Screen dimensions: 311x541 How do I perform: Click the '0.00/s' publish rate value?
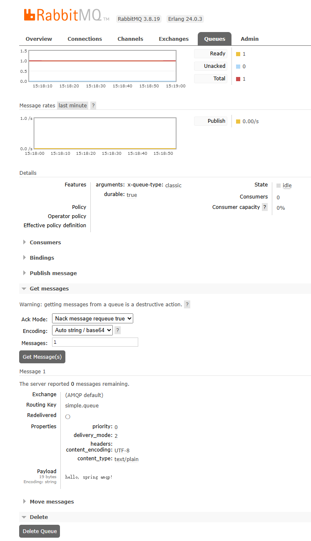(x=251, y=122)
